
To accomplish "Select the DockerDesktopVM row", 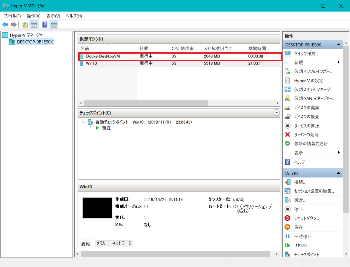I will (180, 56).
